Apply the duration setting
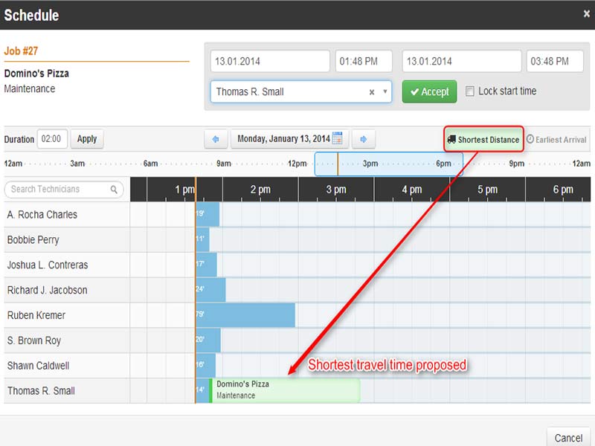 click(87, 139)
